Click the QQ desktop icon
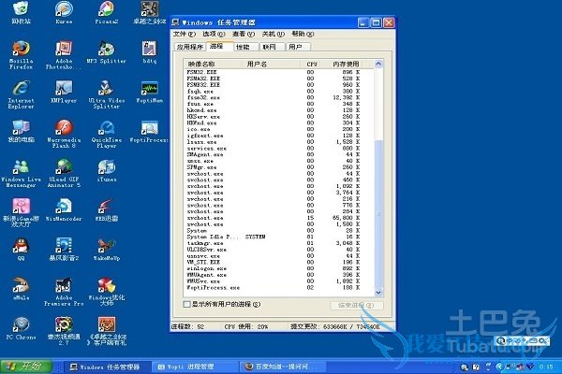Viewport: 562px width, 374px height. coord(21,246)
